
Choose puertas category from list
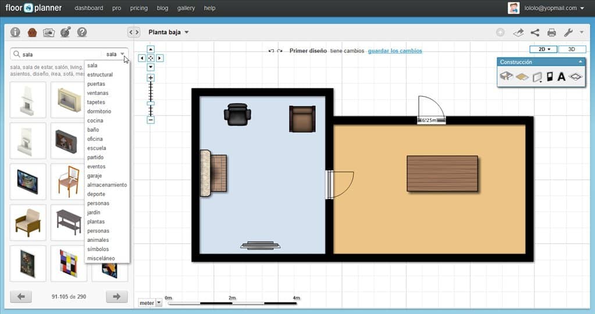coord(97,84)
